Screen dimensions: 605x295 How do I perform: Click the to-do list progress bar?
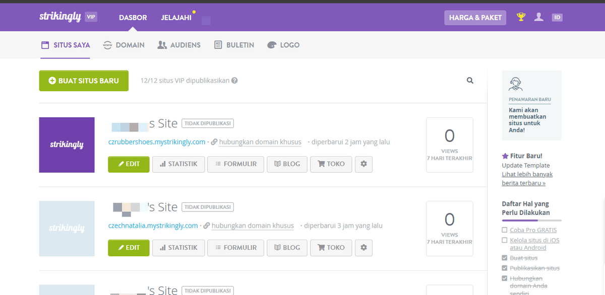(531, 219)
